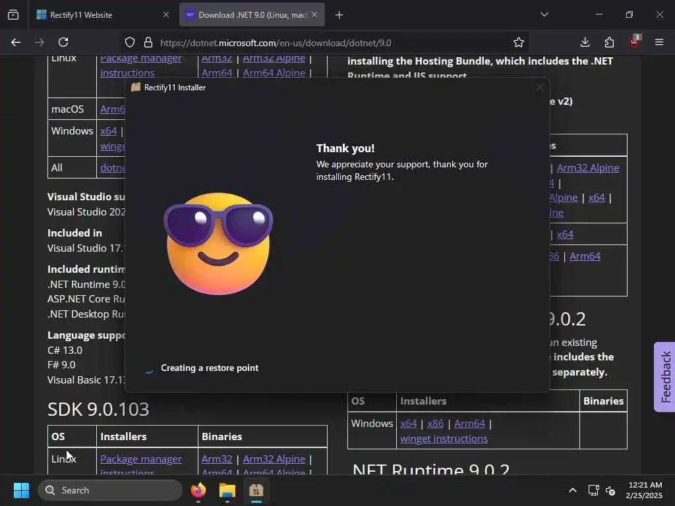Open Firefox View icon in tab bar
675x506 pixels.
click(x=13, y=14)
